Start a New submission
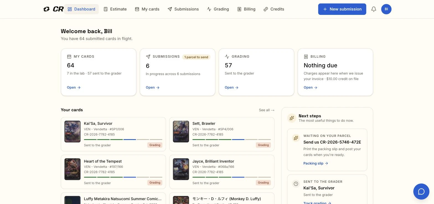The height and width of the screenshot is (204, 434). (342, 9)
